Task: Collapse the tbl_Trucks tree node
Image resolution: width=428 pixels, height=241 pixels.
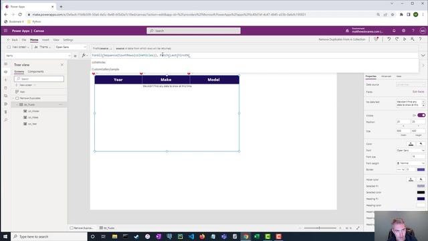Action: 17,104
